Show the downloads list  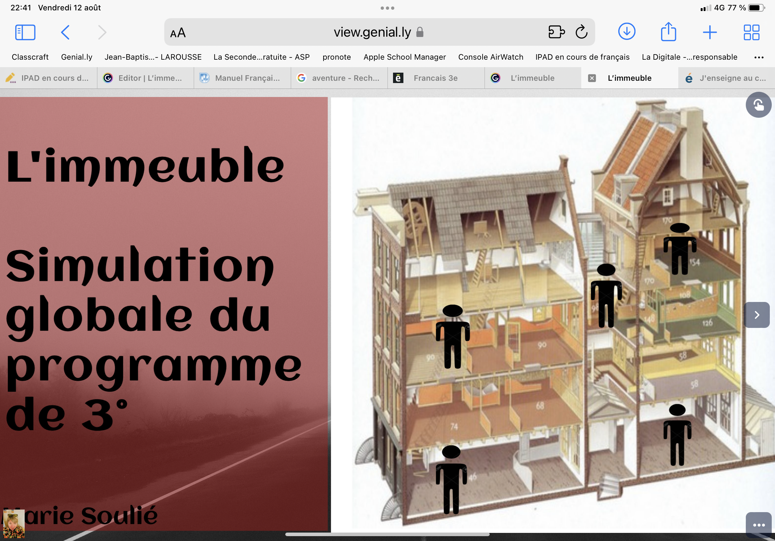[x=626, y=32]
